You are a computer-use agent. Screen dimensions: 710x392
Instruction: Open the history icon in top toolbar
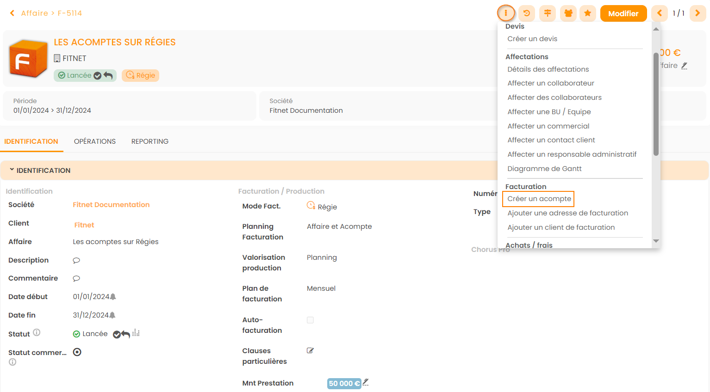coord(527,13)
